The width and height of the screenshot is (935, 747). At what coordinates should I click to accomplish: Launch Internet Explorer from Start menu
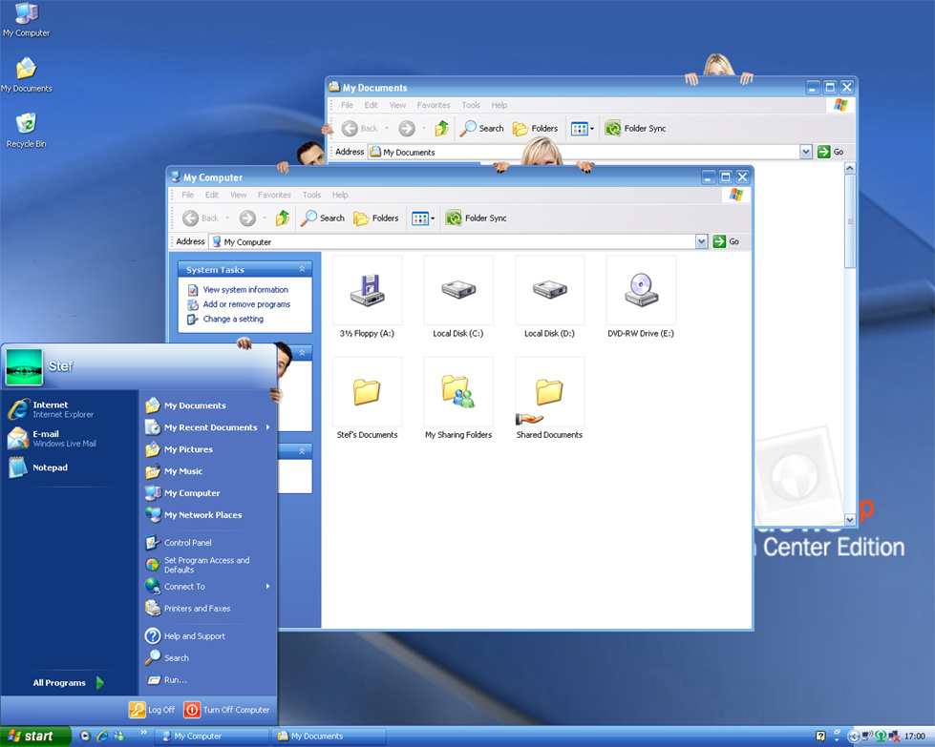[x=50, y=409]
